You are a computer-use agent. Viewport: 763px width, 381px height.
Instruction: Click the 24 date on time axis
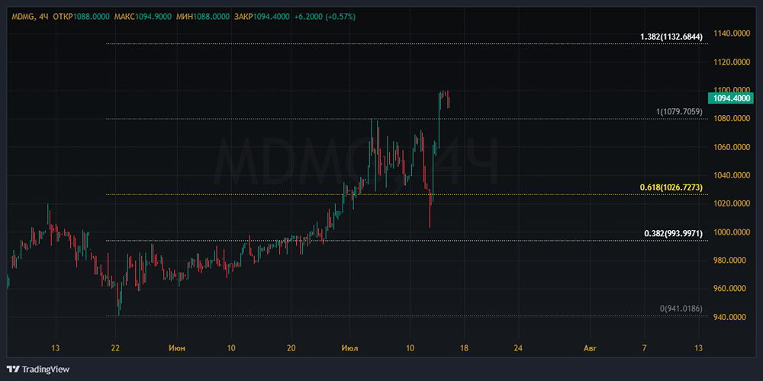pyautogui.click(x=518, y=348)
